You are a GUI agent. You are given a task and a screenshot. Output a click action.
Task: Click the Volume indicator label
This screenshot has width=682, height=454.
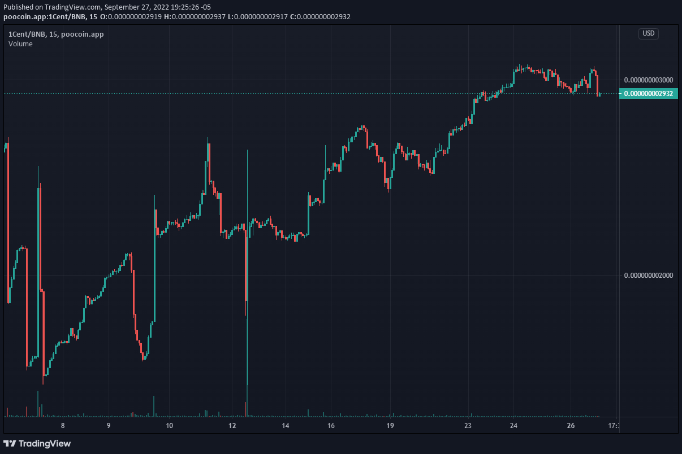[x=20, y=44]
